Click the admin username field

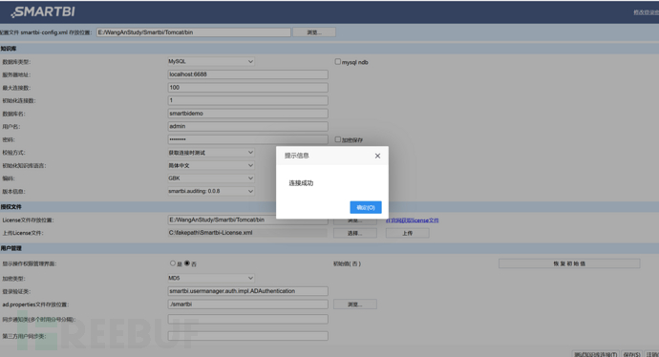point(247,126)
